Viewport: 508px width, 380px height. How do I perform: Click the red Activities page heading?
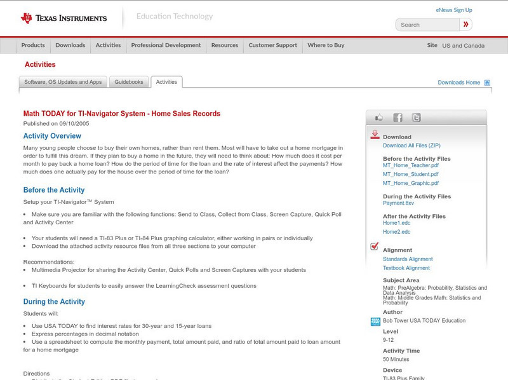click(x=40, y=65)
